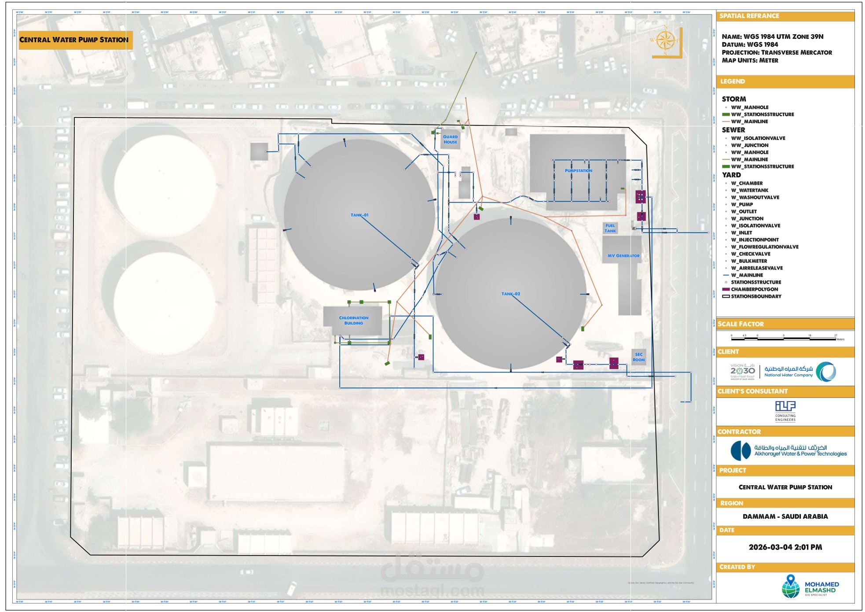The height and width of the screenshot is (612, 865).
Task: Select the Fuel Tank label
Action: [610, 228]
